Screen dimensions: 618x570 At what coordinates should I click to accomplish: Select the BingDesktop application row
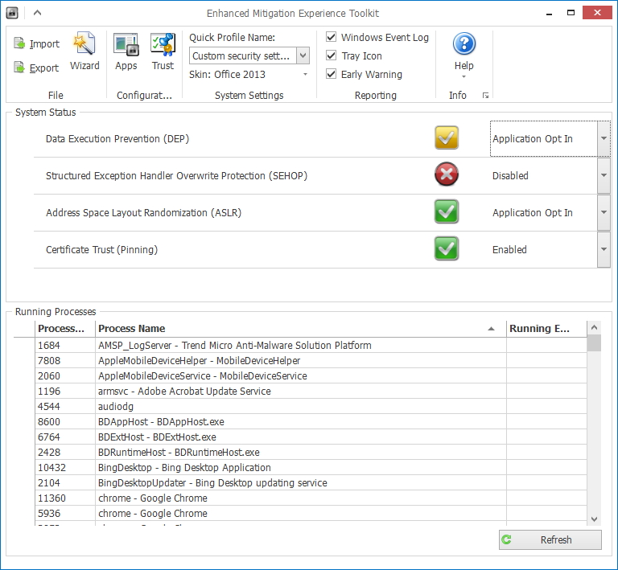pos(311,468)
